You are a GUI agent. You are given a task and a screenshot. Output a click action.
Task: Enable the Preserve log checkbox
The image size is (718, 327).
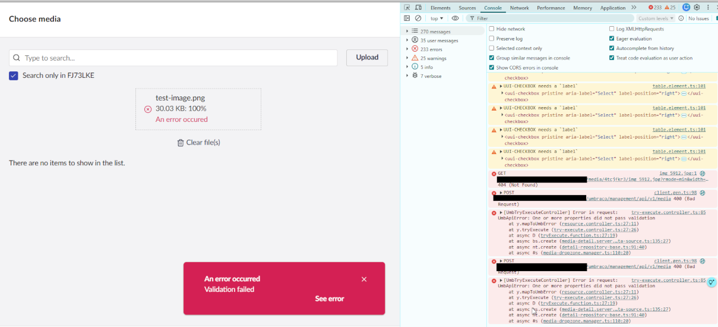(x=492, y=39)
